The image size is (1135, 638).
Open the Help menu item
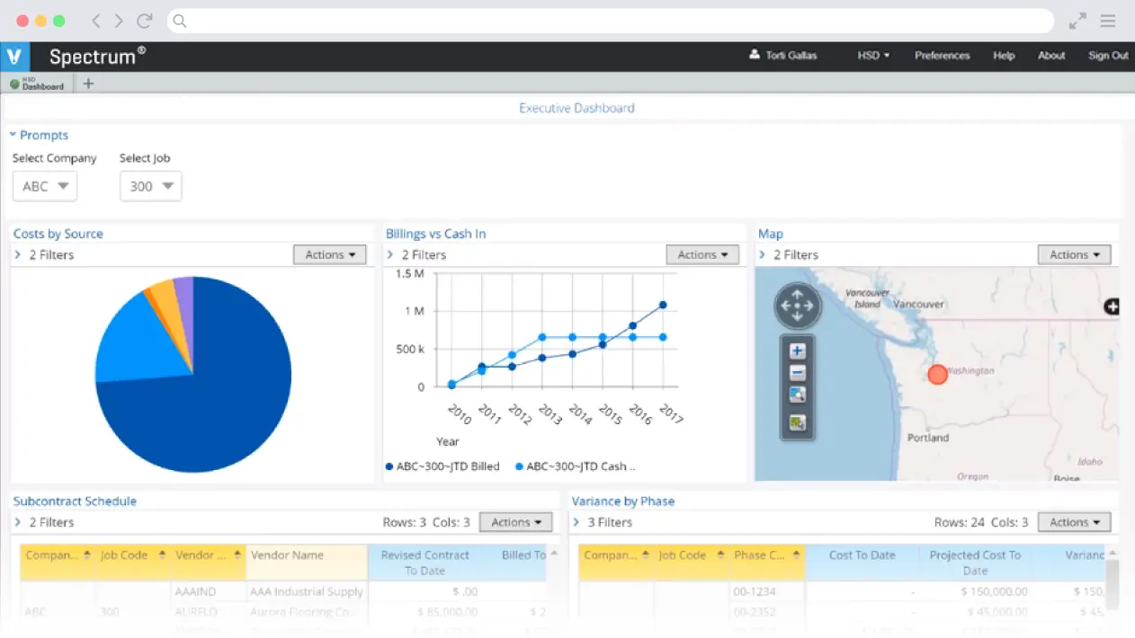click(x=1004, y=55)
